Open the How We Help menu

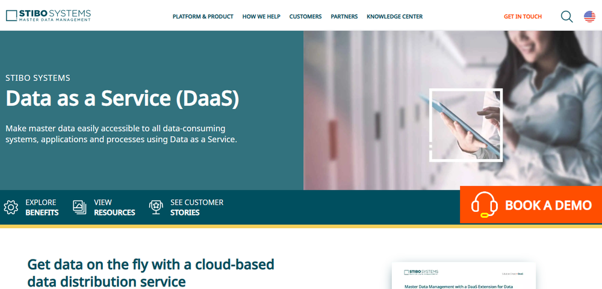pyautogui.click(x=261, y=16)
